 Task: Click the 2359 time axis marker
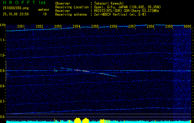tap(169, 26)
